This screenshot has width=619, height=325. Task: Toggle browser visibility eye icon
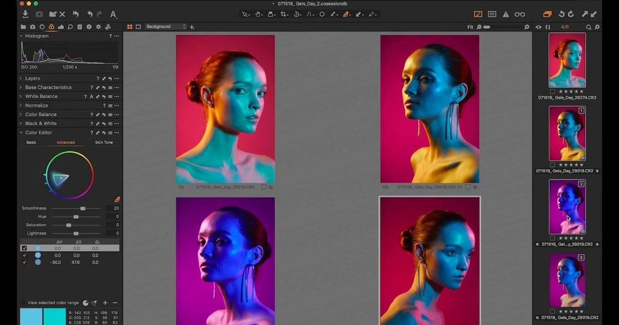click(539, 27)
